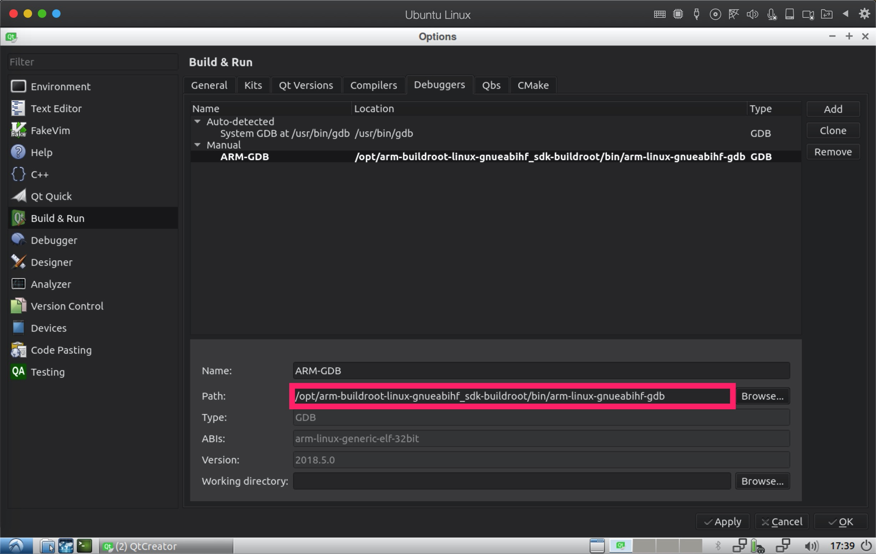Sort by the Name column header

pyautogui.click(x=271, y=109)
